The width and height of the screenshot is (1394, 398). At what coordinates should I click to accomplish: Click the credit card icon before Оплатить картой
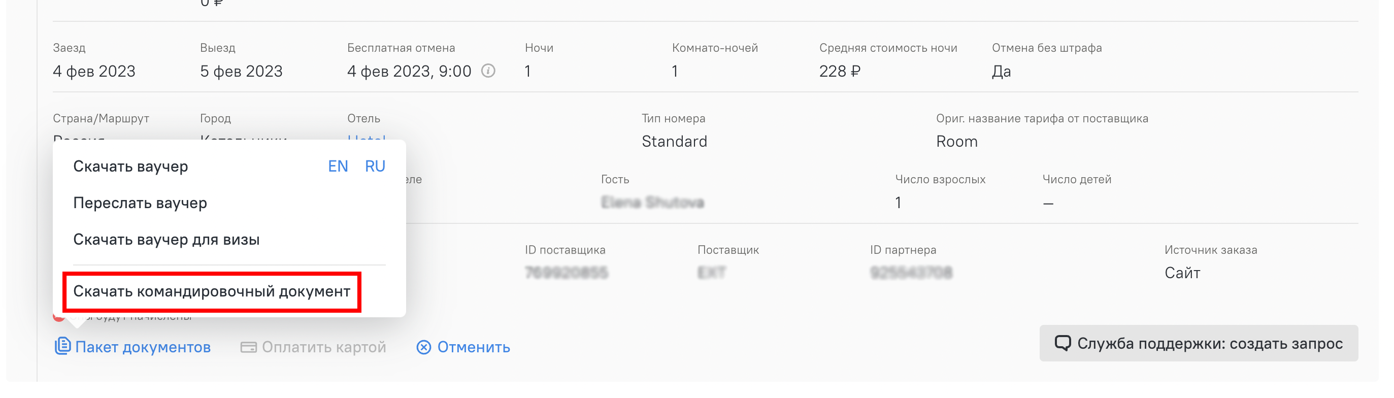coord(248,347)
